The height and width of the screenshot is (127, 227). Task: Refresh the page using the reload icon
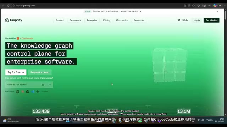click(8, 6)
